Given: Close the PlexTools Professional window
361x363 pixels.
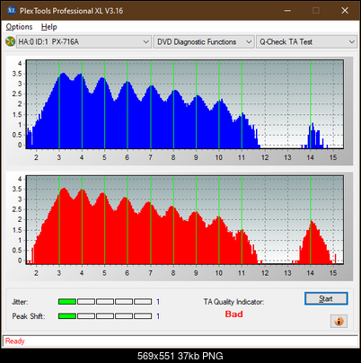Looking at the screenshot, I should (345, 11).
